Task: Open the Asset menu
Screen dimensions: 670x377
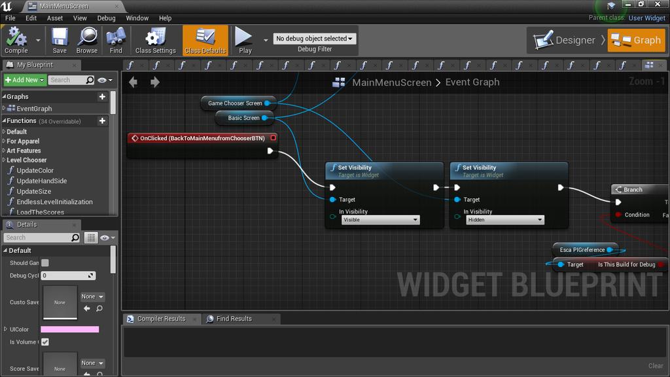Action: click(x=55, y=18)
